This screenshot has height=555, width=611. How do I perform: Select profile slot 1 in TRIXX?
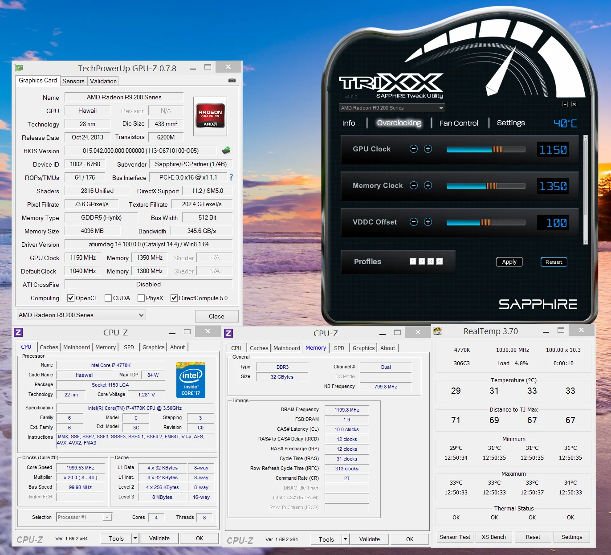click(413, 262)
